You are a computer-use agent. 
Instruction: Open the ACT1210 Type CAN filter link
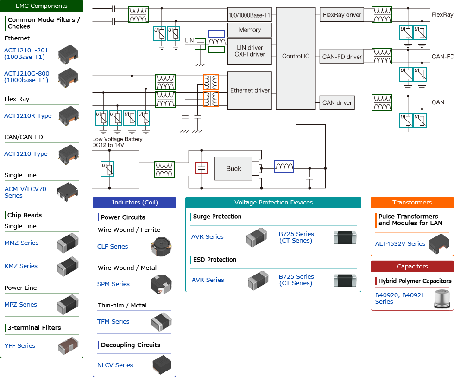25,153
